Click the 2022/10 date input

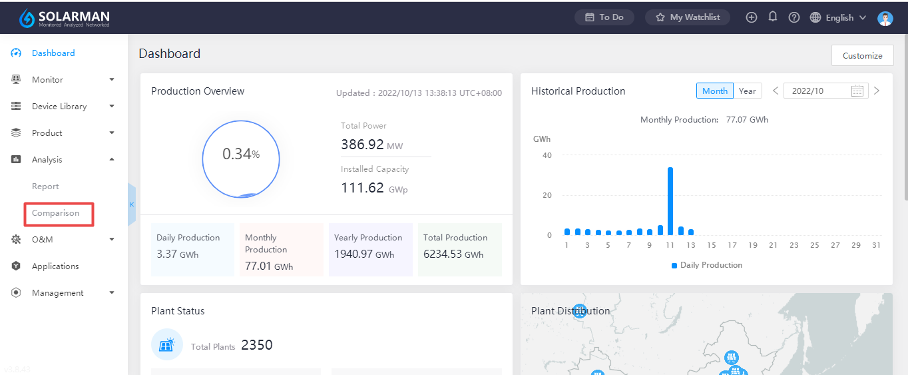(x=826, y=91)
